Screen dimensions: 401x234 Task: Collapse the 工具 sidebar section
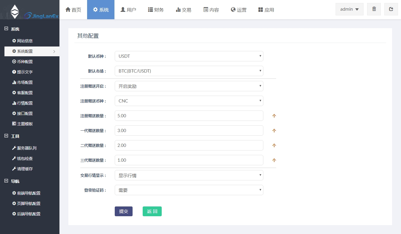tap(6, 136)
